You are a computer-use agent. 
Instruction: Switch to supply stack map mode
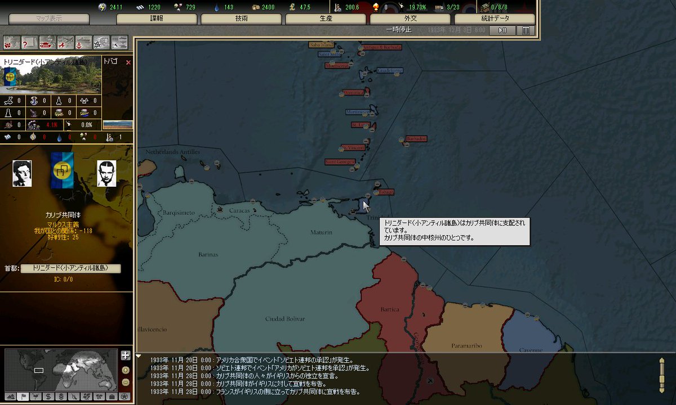pyautogui.click(x=61, y=397)
